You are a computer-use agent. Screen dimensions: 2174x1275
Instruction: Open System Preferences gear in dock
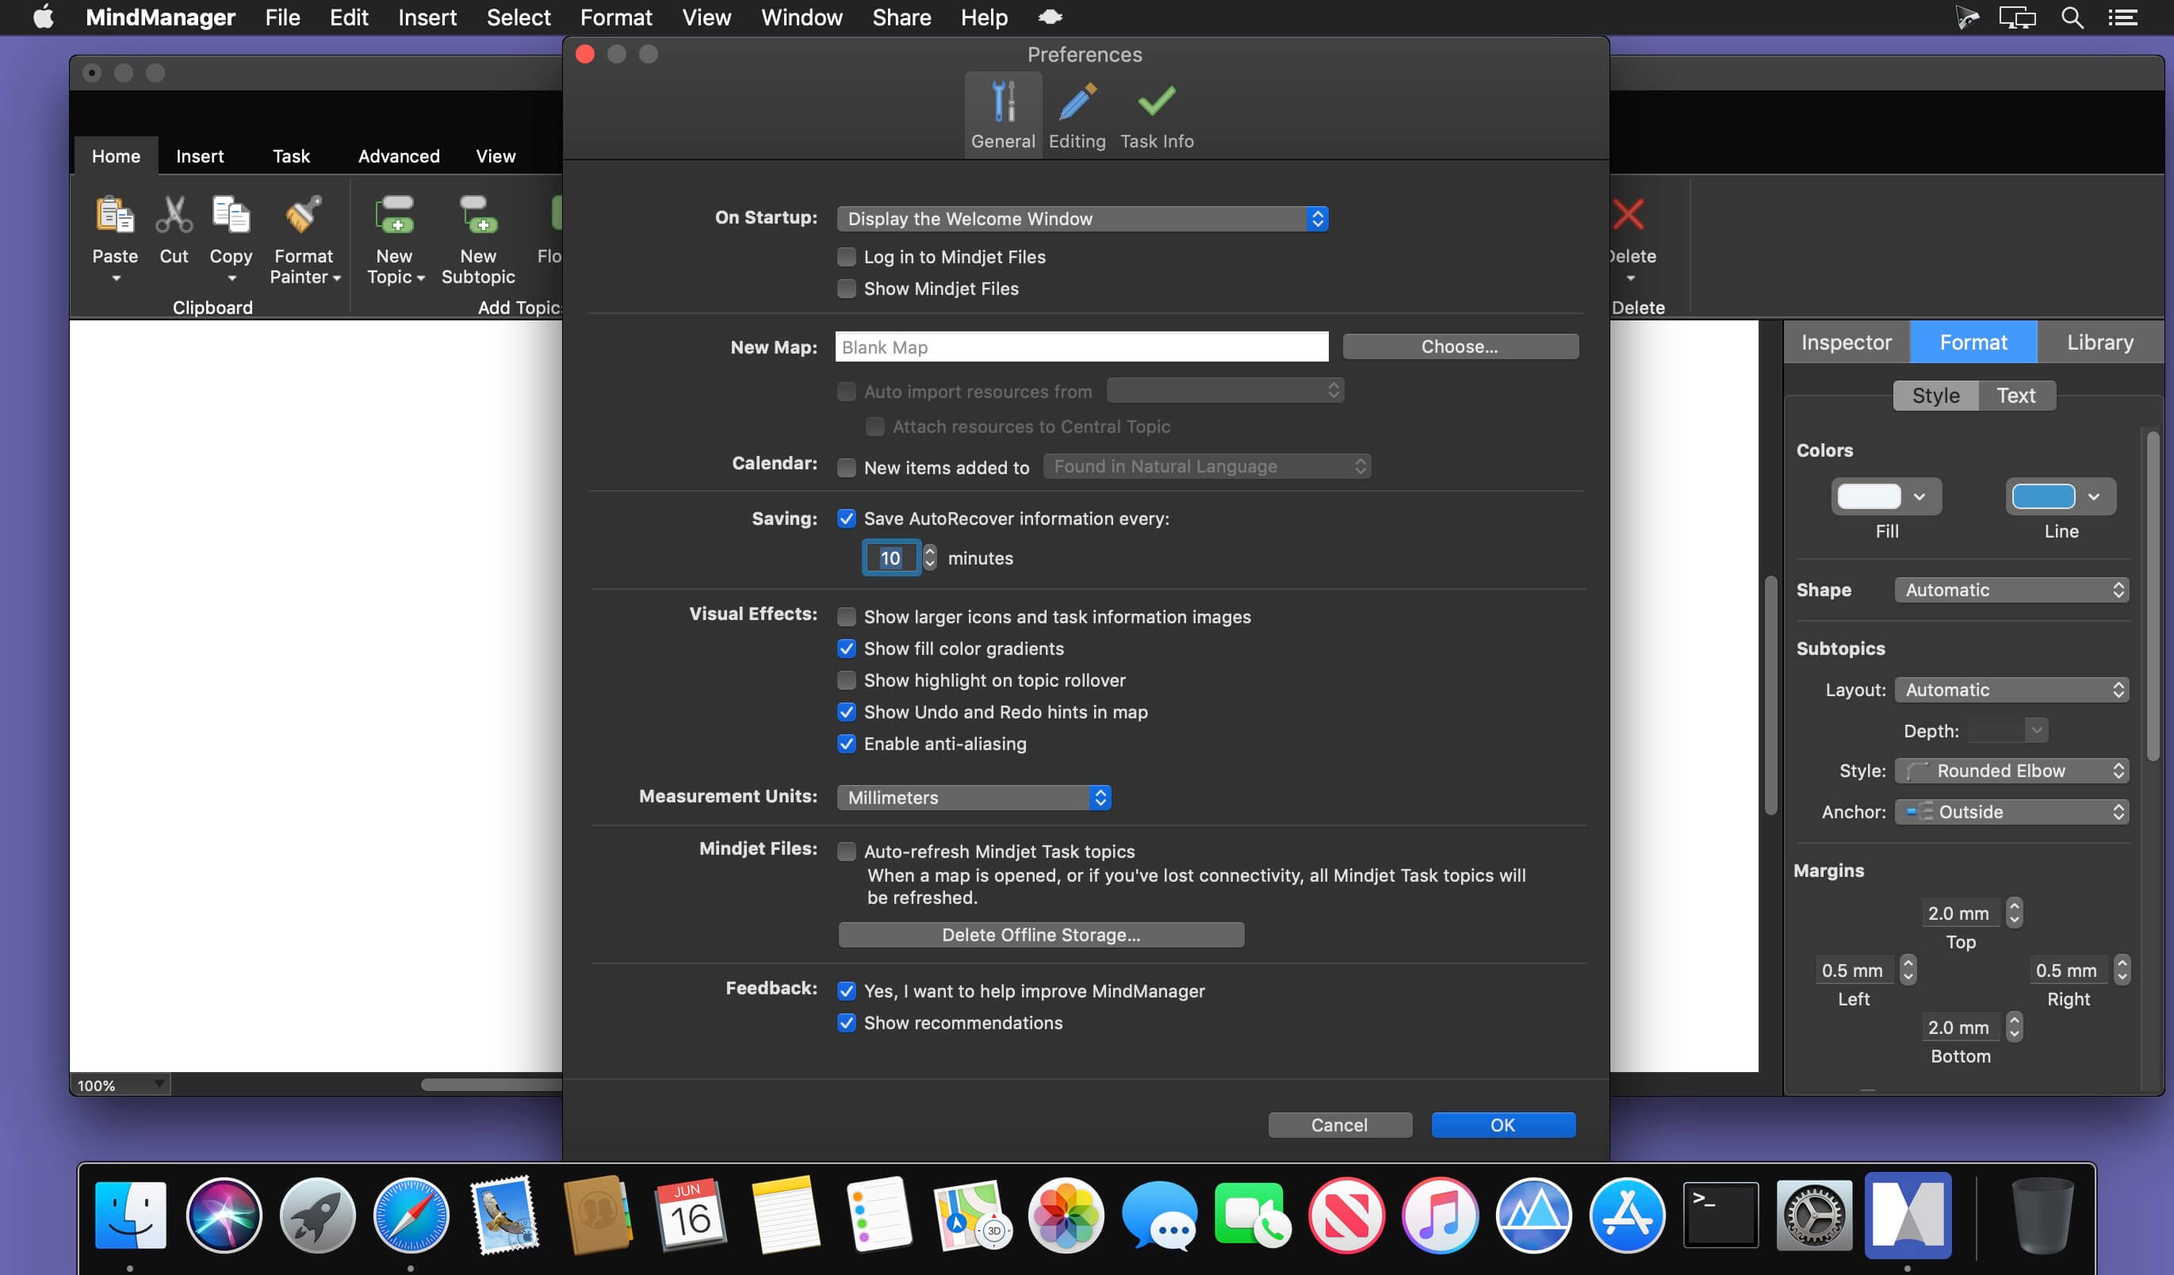click(x=1813, y=1214)
